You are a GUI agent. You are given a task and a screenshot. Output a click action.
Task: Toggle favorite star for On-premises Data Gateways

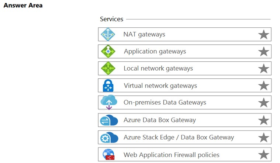[263, 103]
